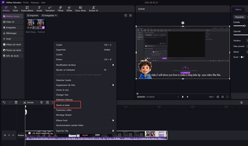248x146 pixels.
Task: Open the Avatar IA tool
Action: pos(94,8)
